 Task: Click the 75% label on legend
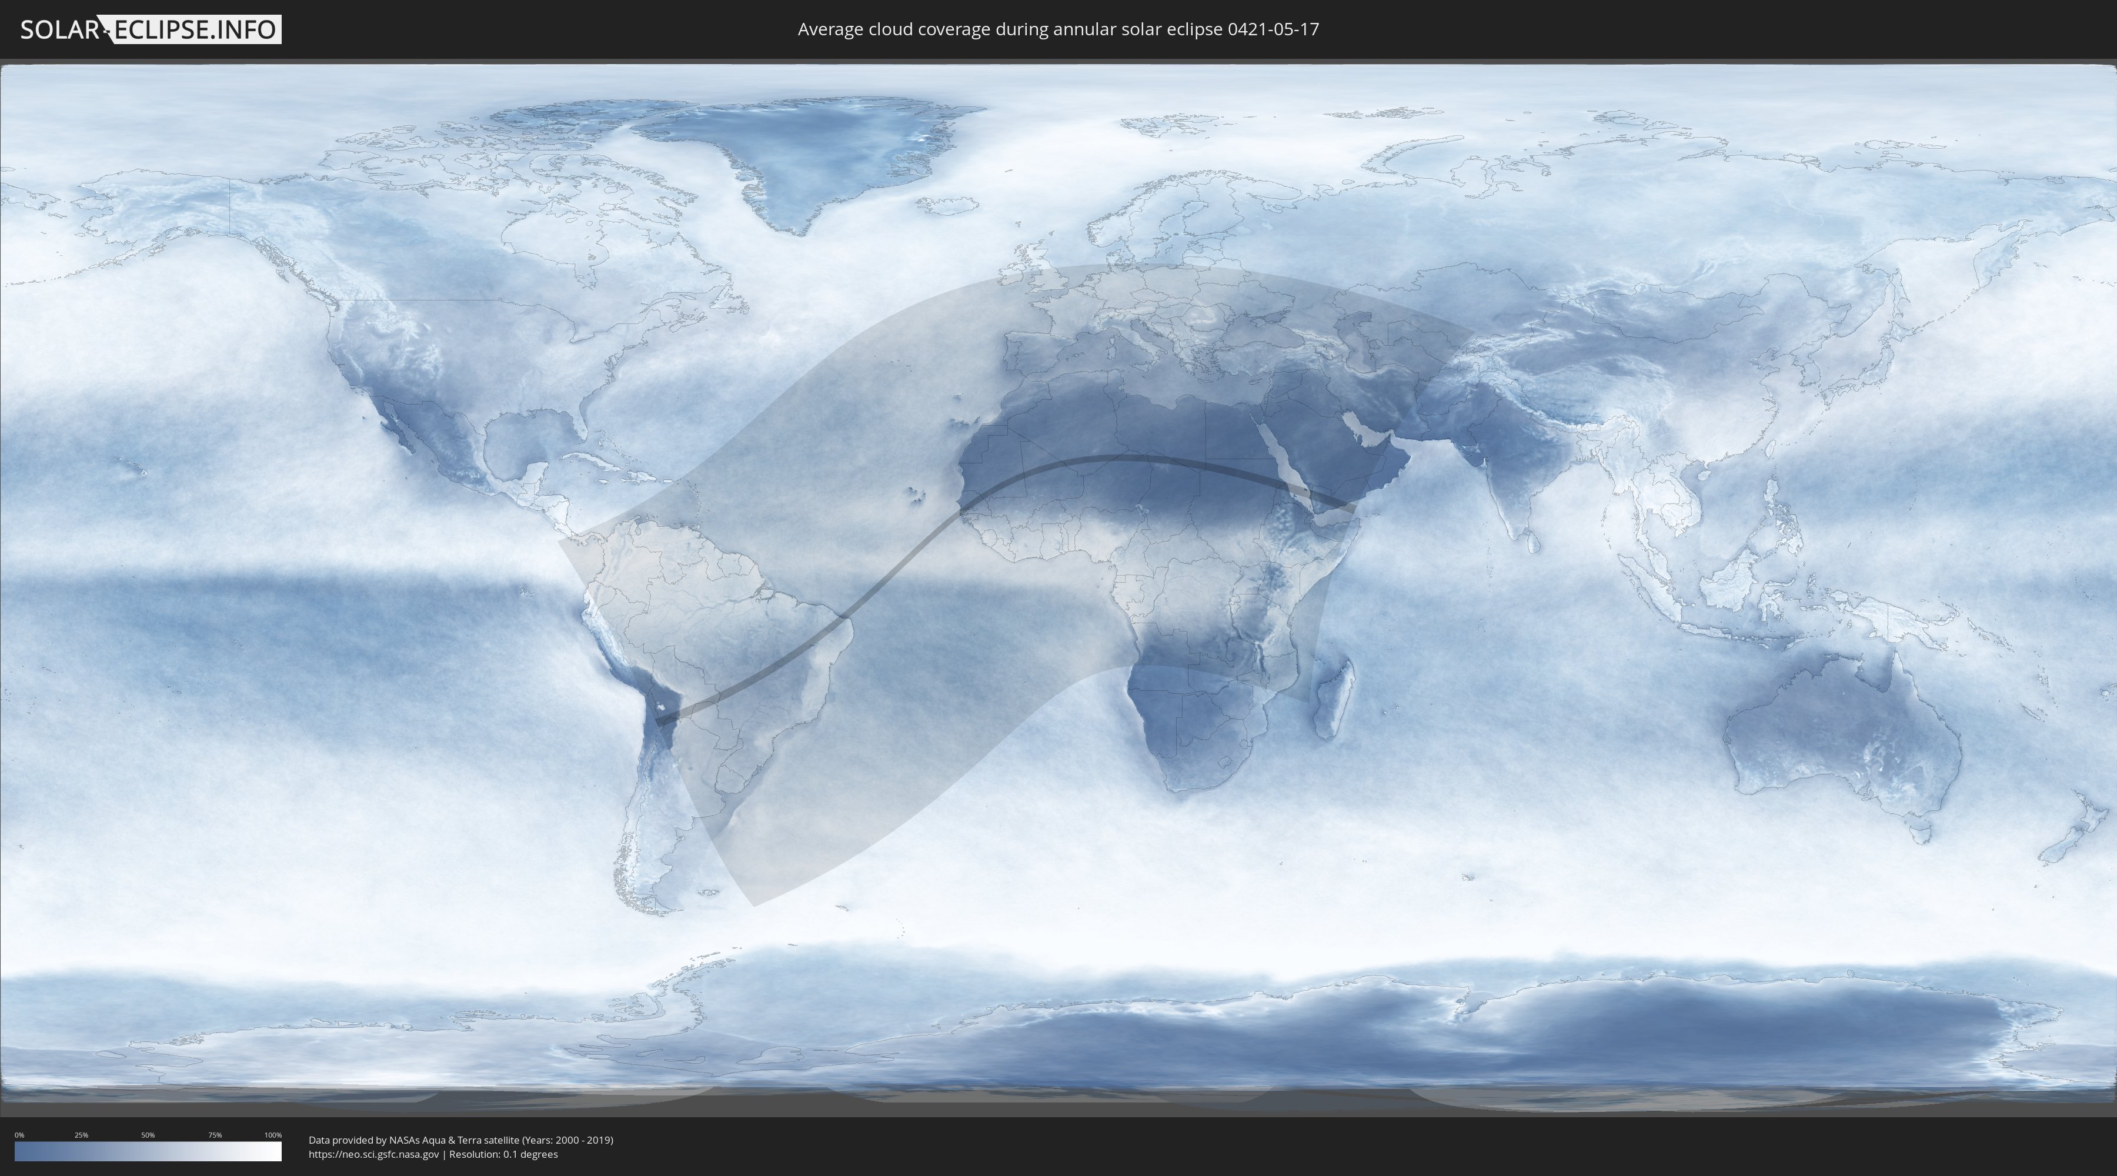click(x=215, y=1135)
